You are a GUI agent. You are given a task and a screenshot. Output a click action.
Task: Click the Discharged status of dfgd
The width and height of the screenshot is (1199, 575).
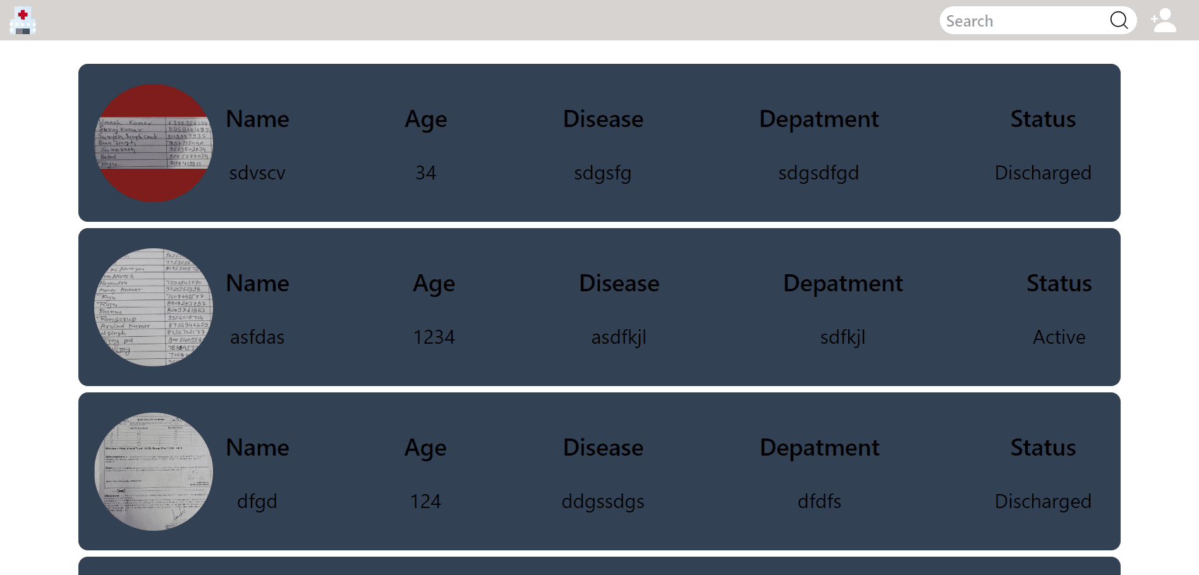click(x=1043, y=501)
